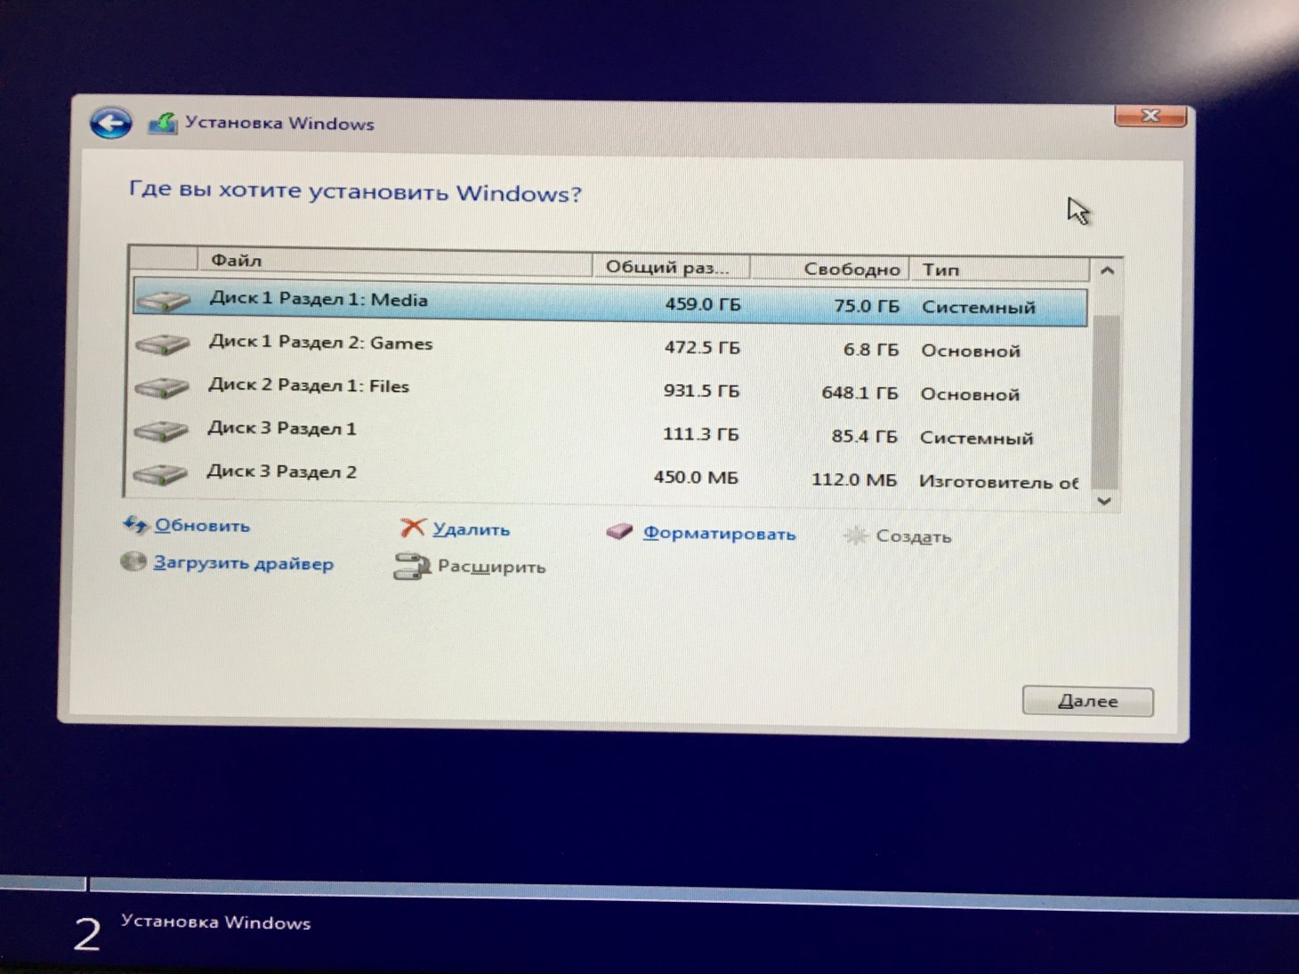Image resolution: width=1299 pixels, height=974 pixels.
Task: Click drive icon for Диск 3 Раздел 1
Action: 161,431
